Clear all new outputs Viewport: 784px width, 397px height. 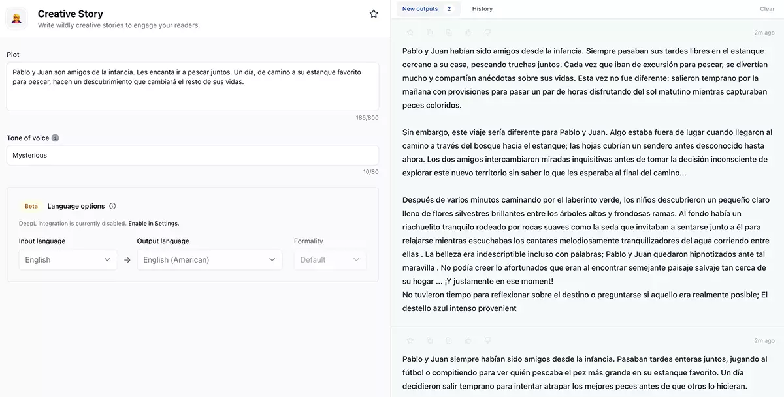(766, 8)
